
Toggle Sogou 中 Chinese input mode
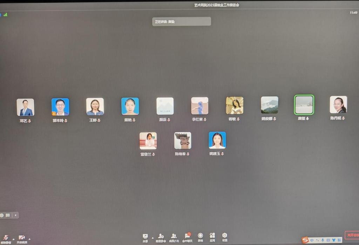(312, 240)
